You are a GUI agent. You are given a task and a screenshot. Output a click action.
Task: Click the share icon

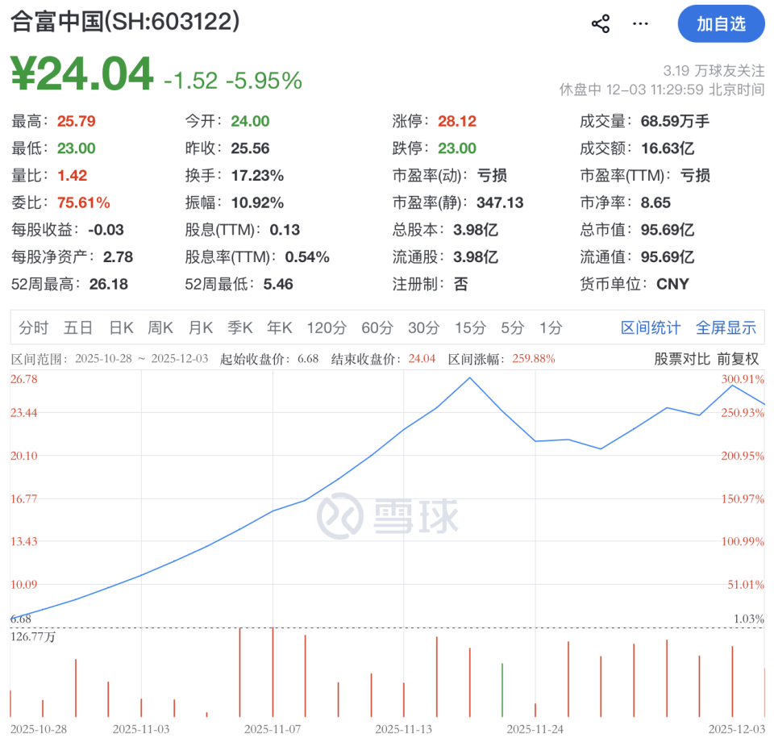[599, 23]
